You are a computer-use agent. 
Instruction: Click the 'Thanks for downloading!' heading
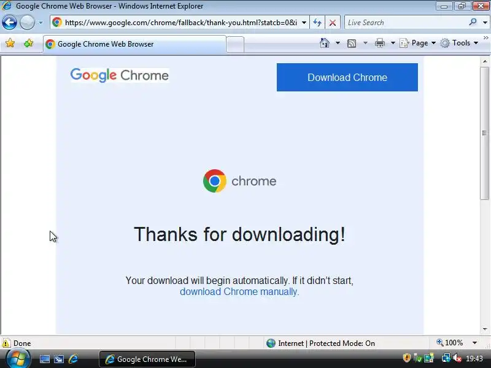[x=239, y=234]
